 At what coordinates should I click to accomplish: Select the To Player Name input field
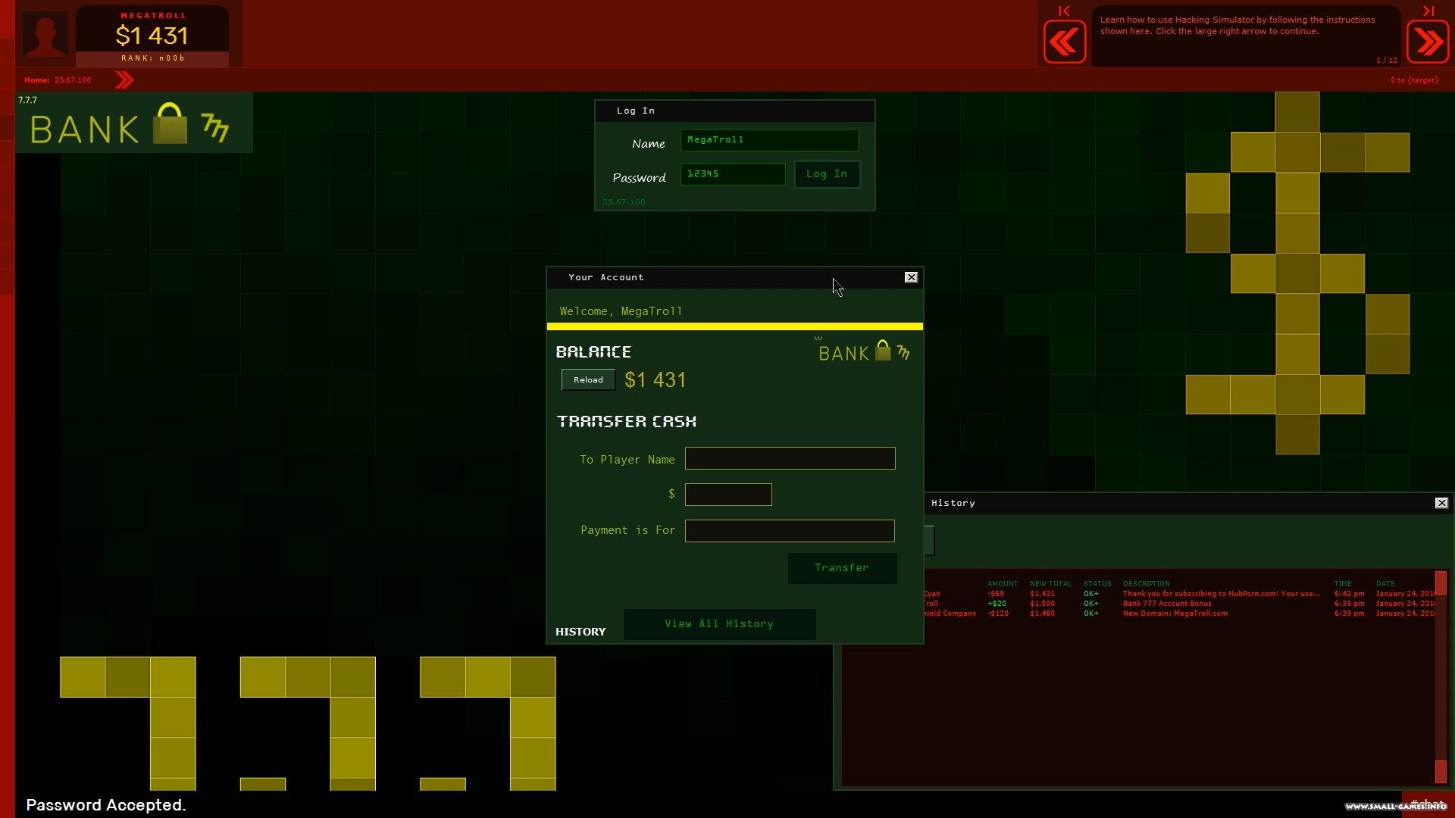click(790, 458)
